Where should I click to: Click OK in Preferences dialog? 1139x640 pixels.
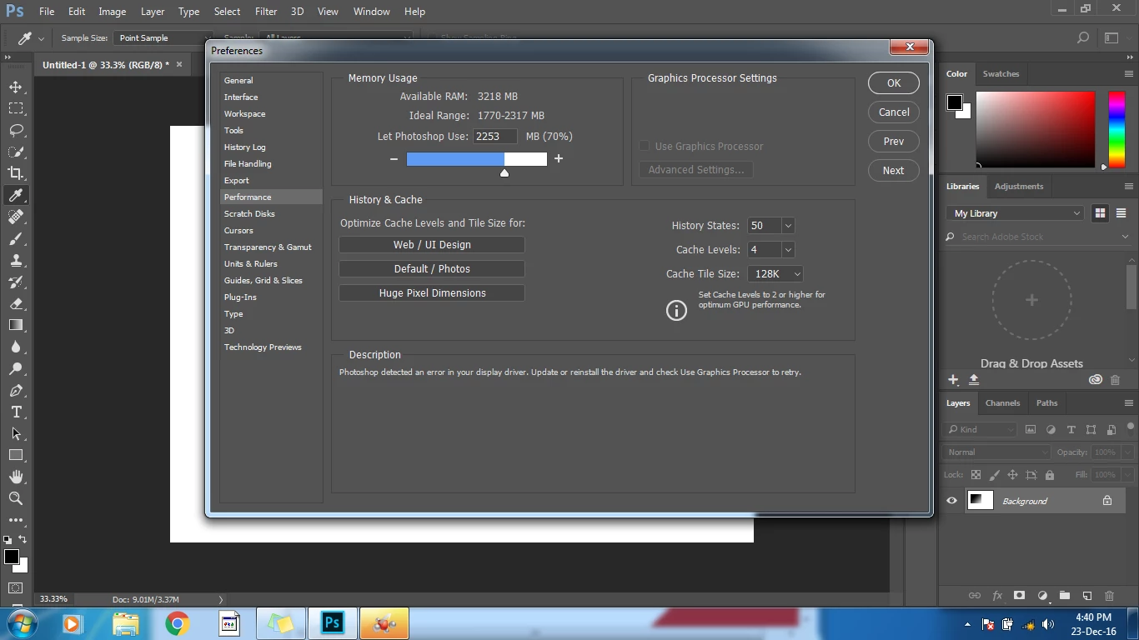(x=894, y=83)
